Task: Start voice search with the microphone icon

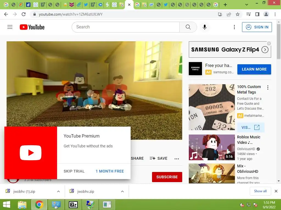Action: point(205,27)
